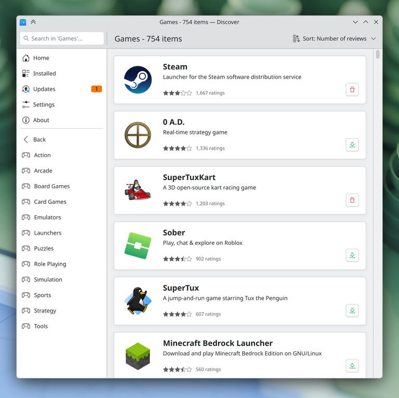This screenshot has width=399, height=398.
Task: Click the keep-above double chevron in titlebar
Action: pyautogui.click(x=33, y=22)
